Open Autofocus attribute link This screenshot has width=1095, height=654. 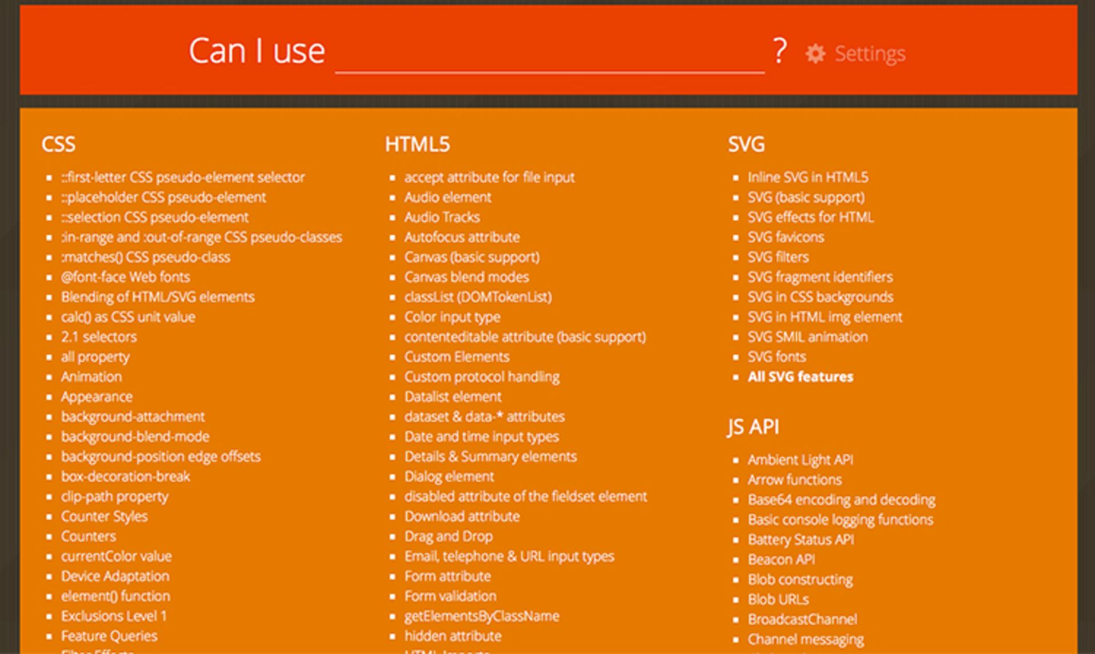click(x=462, y=237)
